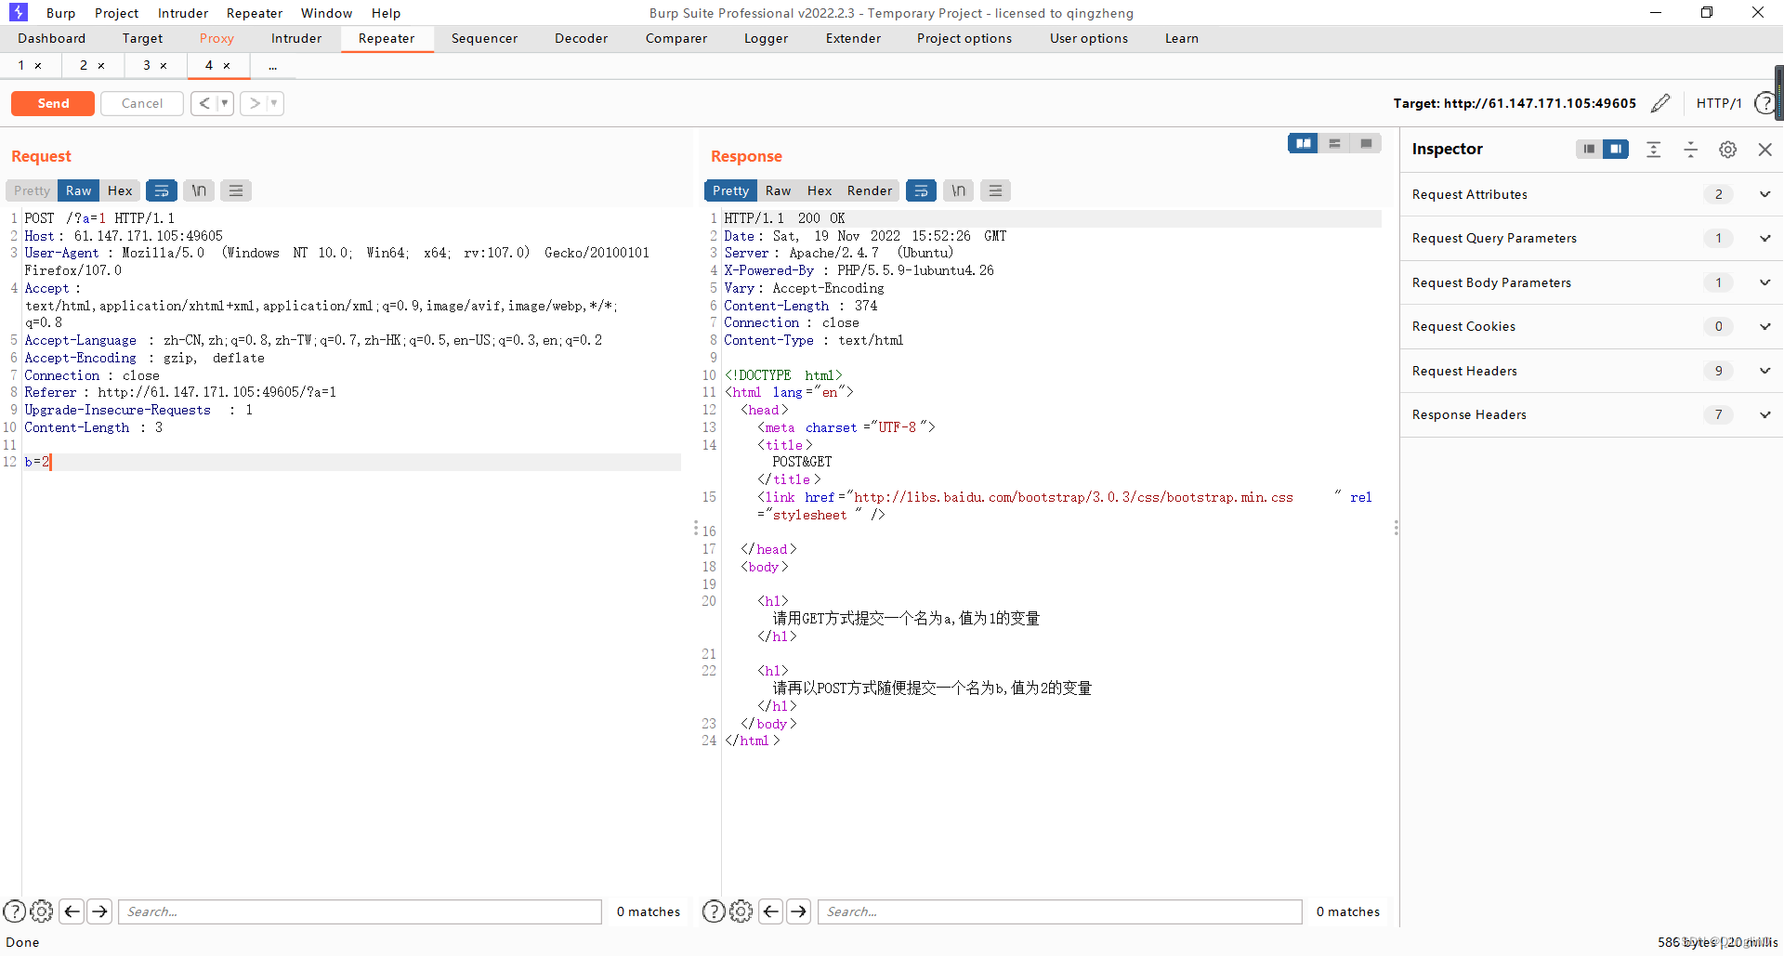
Task: Select combined tabbed layout icon
Action: coord(1366,143)
